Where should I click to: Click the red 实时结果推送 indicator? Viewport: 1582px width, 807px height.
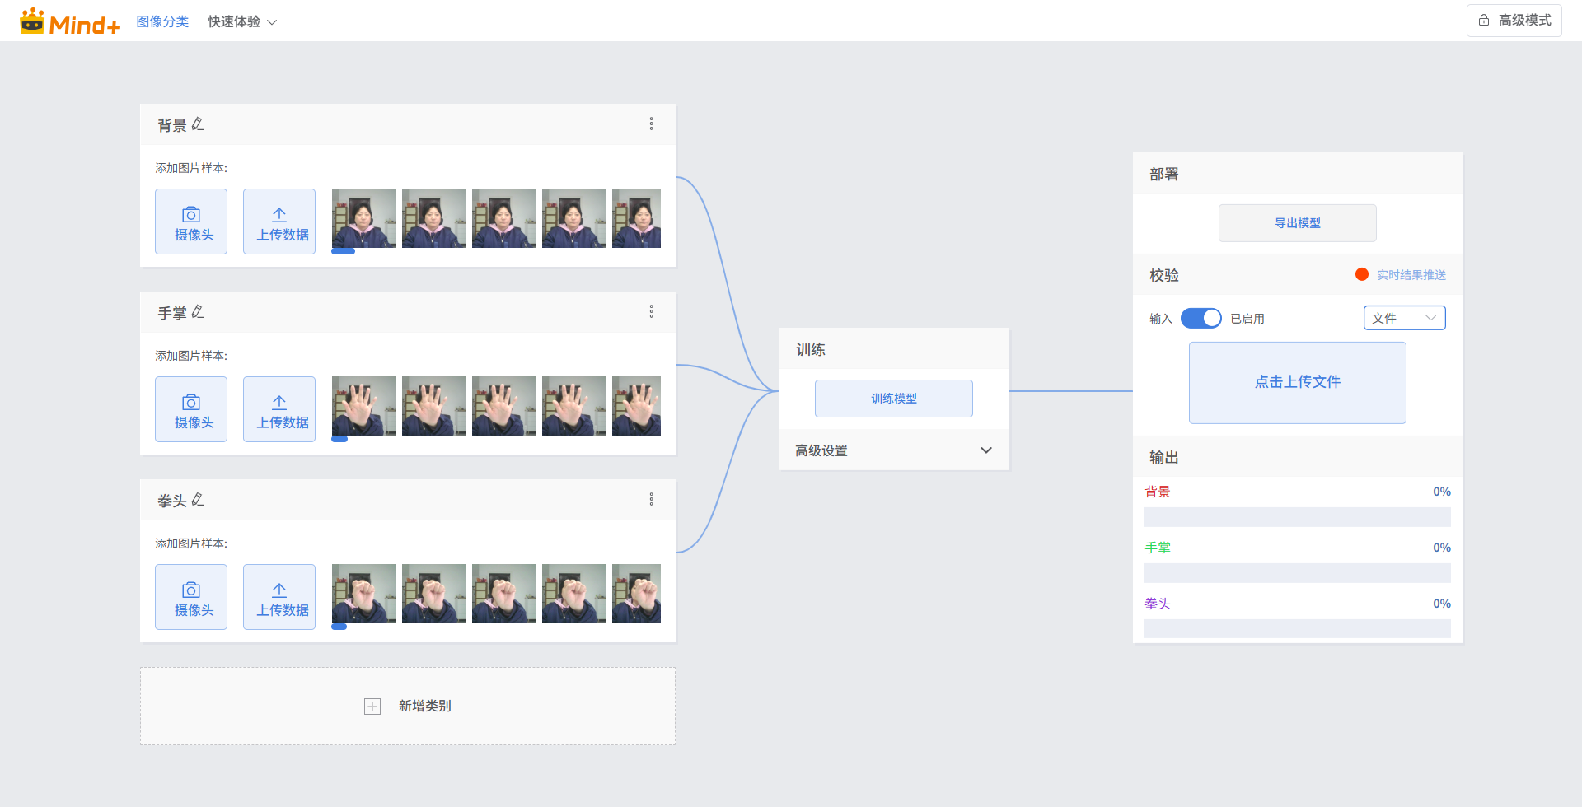coord(1362,274)
